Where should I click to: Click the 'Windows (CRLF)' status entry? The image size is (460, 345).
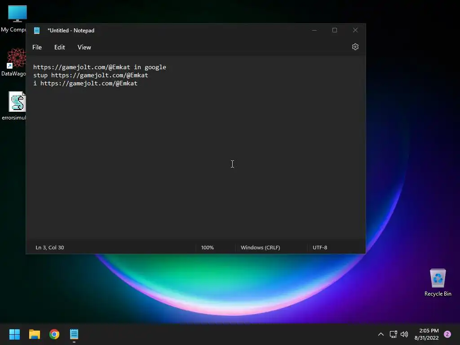click(x=260, y=248)
